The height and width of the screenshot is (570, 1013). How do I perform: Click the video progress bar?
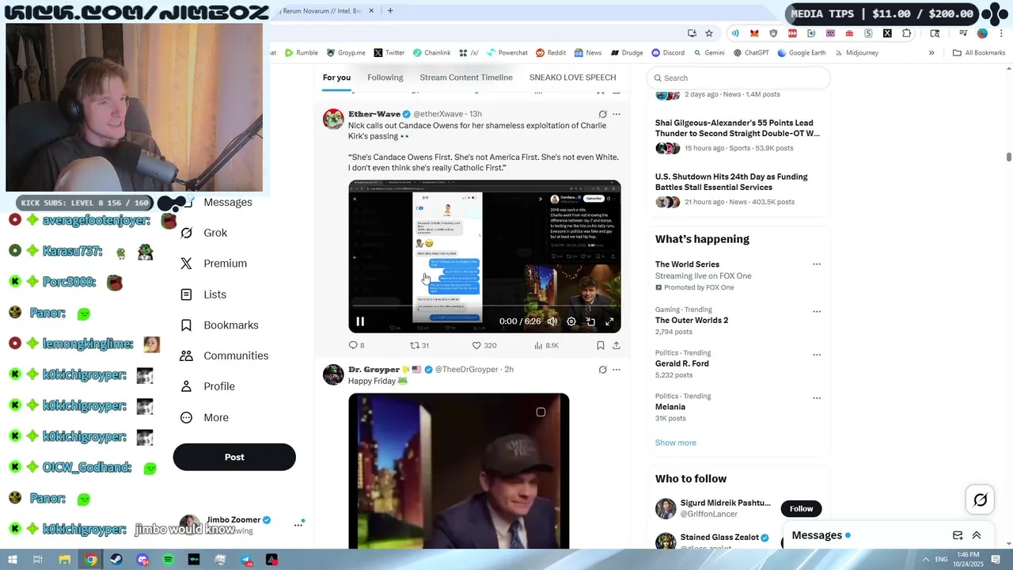tap(484, 306)
